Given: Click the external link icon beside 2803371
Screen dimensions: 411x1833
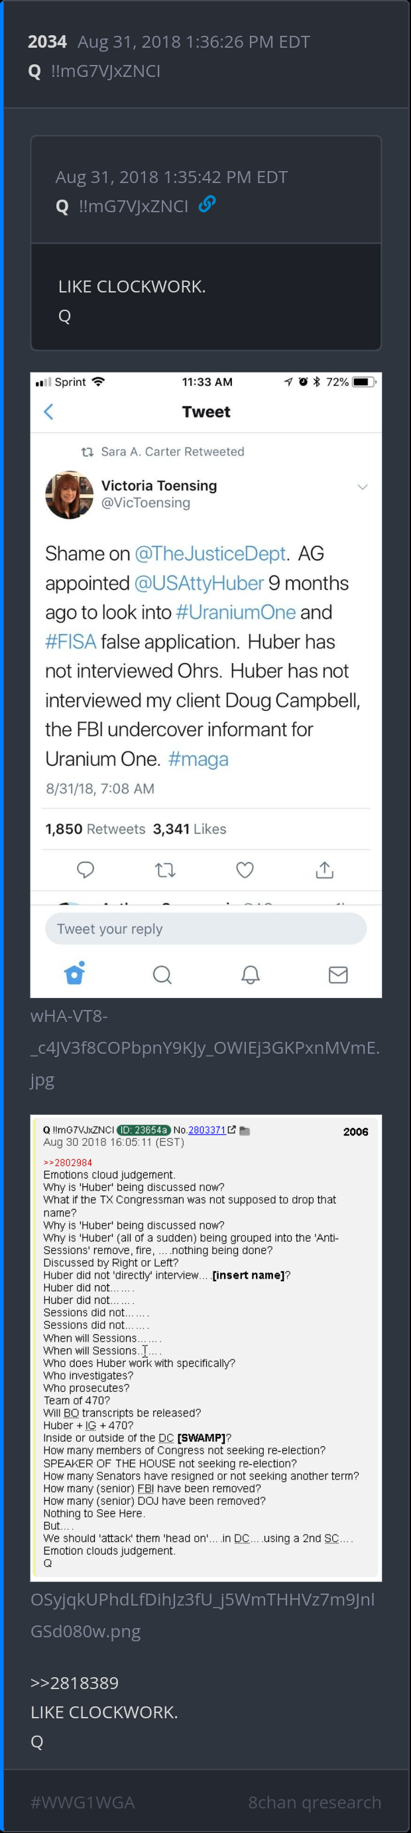Looking at the screenshot, I should coord(232,1130).
